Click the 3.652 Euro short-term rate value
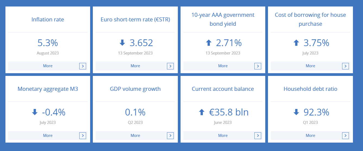The image size is (363, 151). 141,43
